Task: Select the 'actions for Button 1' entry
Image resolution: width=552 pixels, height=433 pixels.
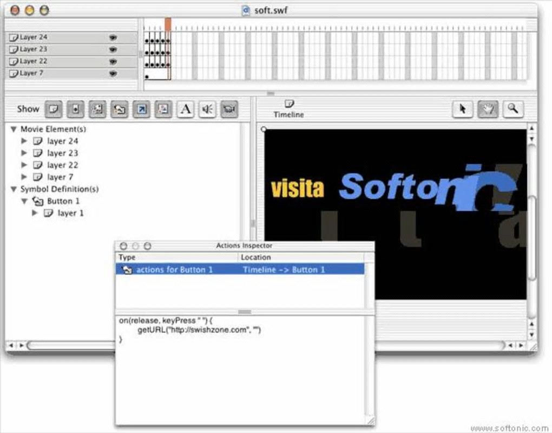Action: click(174, 270)
